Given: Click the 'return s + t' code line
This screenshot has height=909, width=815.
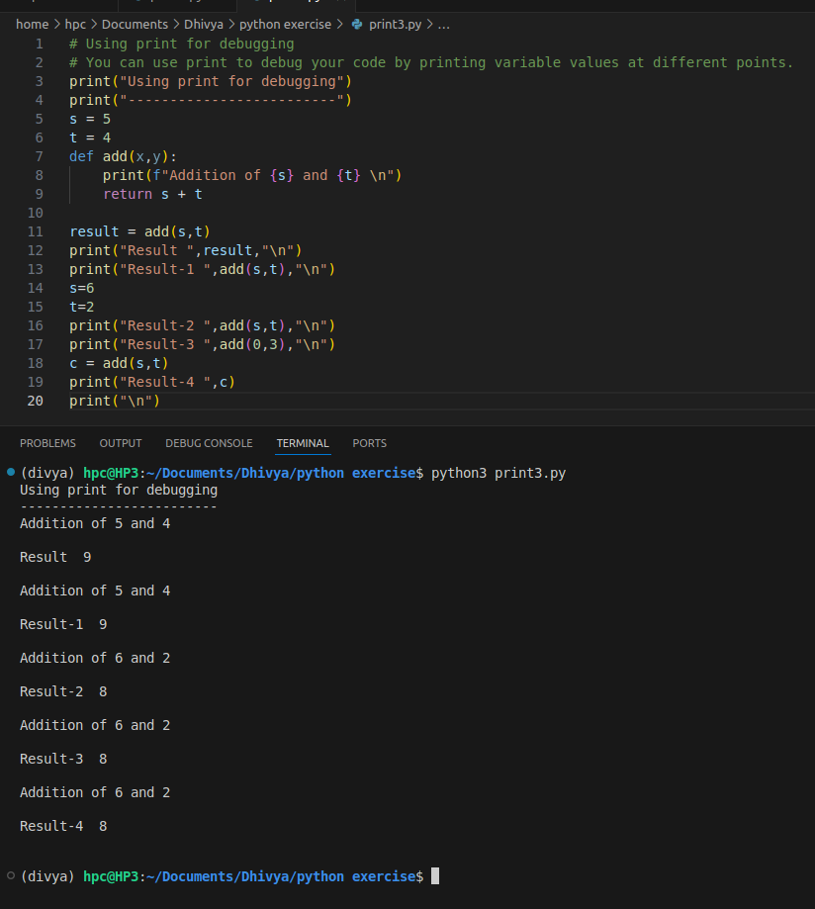Looking at the screenshot, I should coord(152,194).
